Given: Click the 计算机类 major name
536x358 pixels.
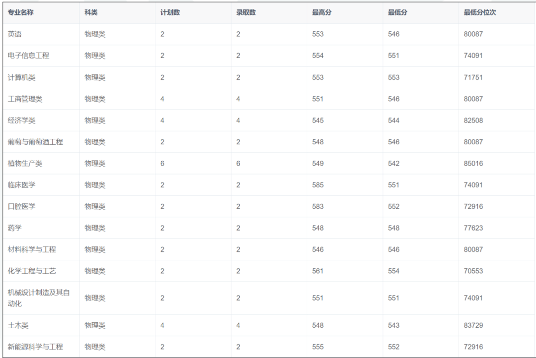Looking at the screenshot, I should click(x=21, y=77).
